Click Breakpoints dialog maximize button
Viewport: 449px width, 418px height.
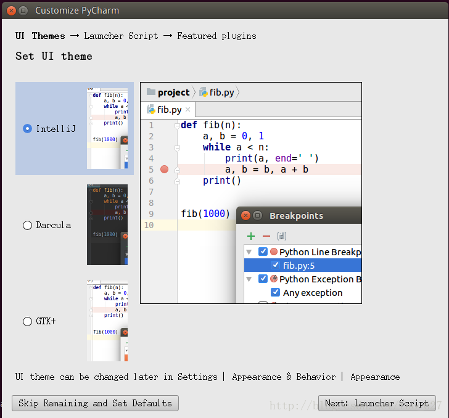(x=257, y=215)
